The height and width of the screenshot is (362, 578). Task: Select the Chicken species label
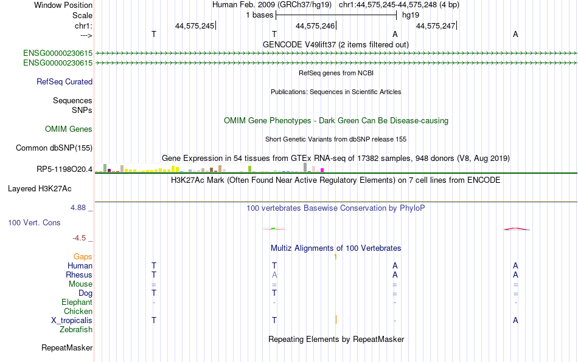[78, 311]
